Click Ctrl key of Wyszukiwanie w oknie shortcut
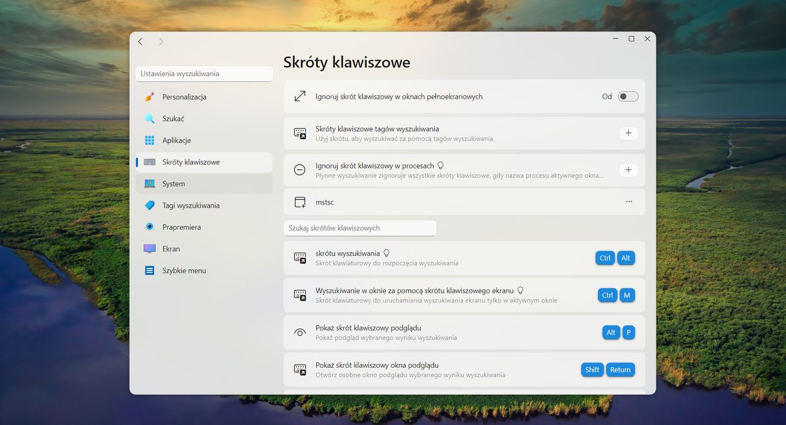The image size is (786, 425). [x=607, y=295]
